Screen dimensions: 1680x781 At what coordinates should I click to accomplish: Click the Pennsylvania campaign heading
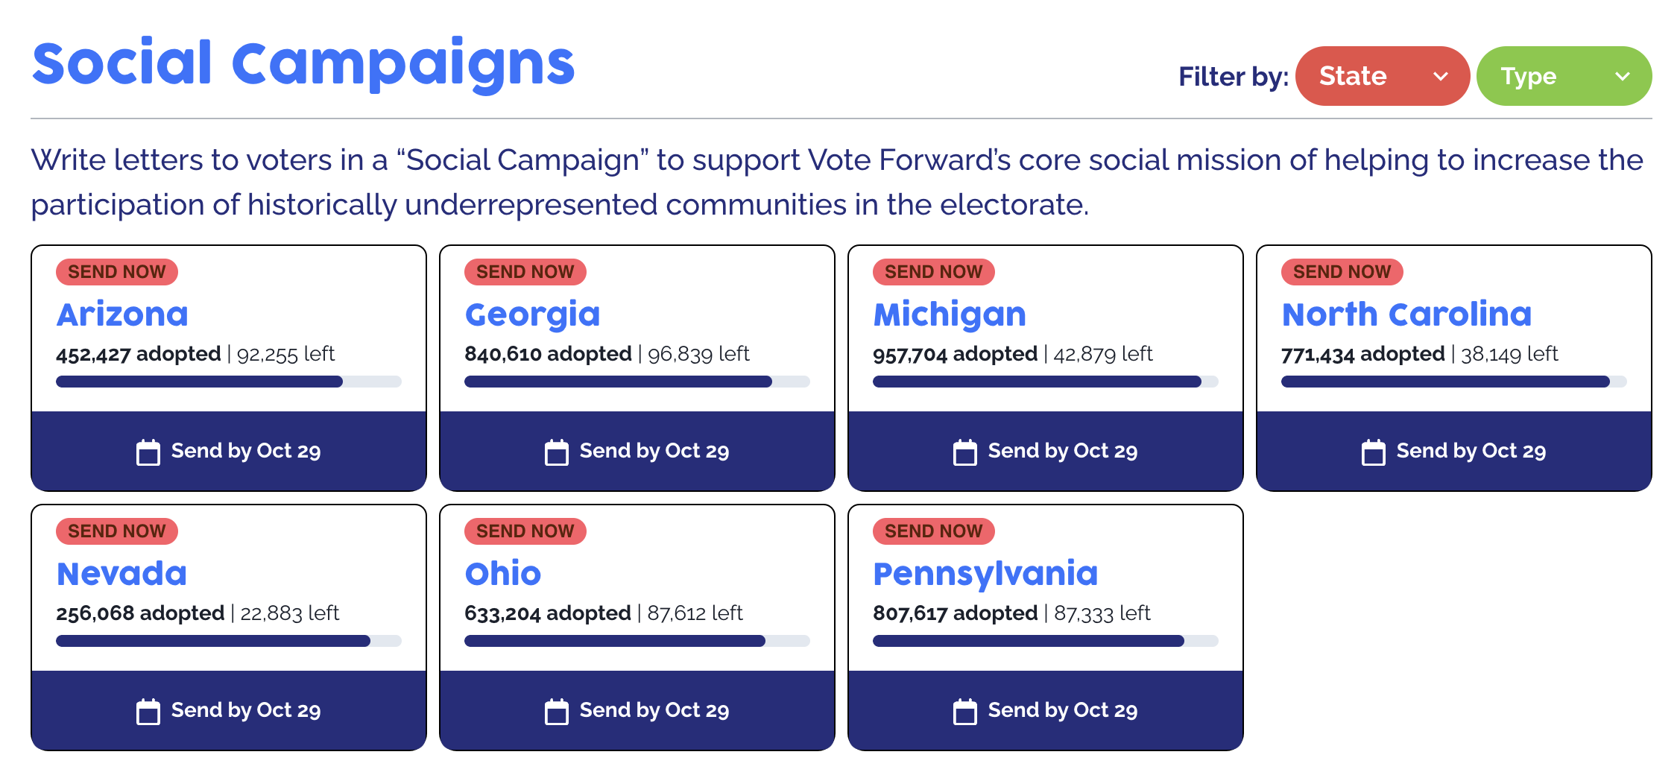tap(985, 574)
